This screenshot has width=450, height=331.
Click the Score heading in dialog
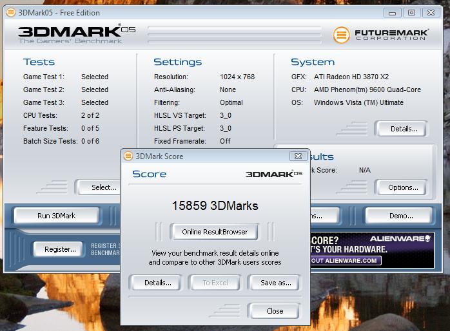(x=149, y=174)
